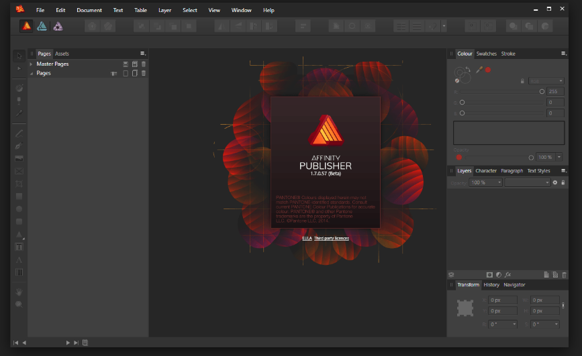Select the Table tool in the toolbox
This screenshot has width=582, height=356.
click(x=19, y=272)
